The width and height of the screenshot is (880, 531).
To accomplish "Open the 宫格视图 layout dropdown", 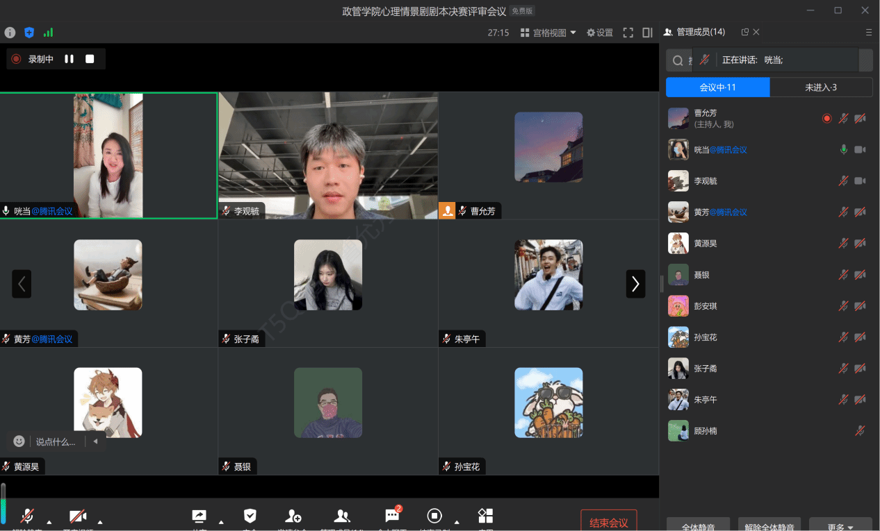I will (x=548, y=33).
